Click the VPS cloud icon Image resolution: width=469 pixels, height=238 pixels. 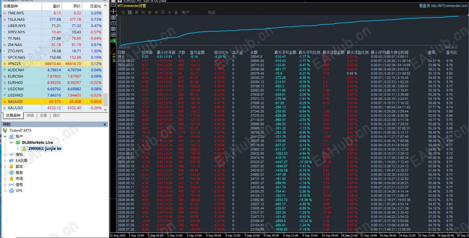point(11,190)
